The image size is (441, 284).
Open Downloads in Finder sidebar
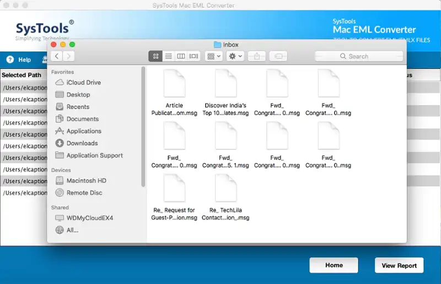click(82, 143)
